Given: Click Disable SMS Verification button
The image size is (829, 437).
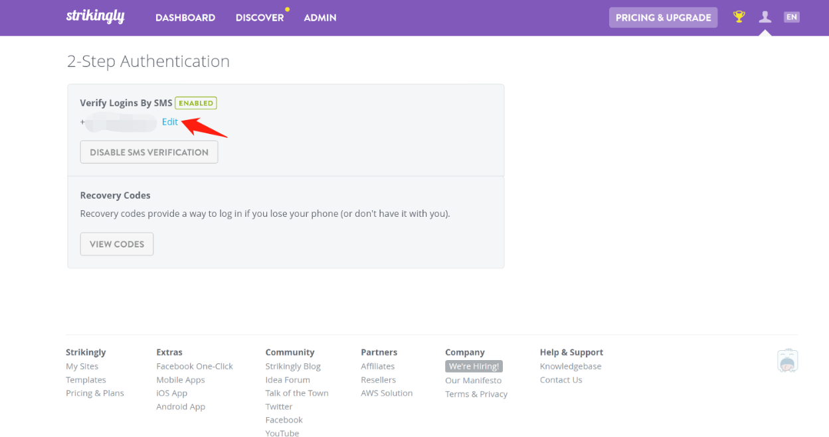Looking at the screenshot, I should 149,152.
